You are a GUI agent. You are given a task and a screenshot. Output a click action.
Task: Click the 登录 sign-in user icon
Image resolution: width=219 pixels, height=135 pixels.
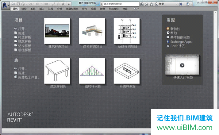click(156, 4)
